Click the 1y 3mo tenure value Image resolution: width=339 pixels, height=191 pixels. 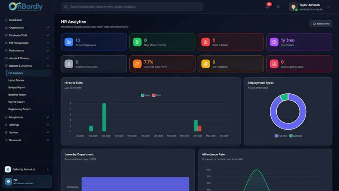click(288, 40)
